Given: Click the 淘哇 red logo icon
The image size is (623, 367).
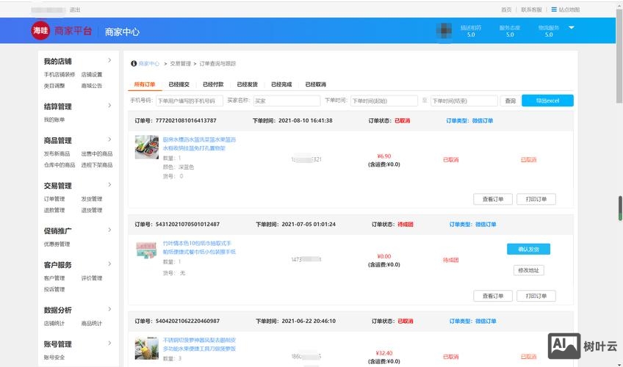Looking at the screenshot, I should click(40, 31).
